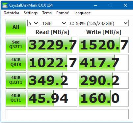
Task: Open the test count dropdown showing 5
Action: 33,23
